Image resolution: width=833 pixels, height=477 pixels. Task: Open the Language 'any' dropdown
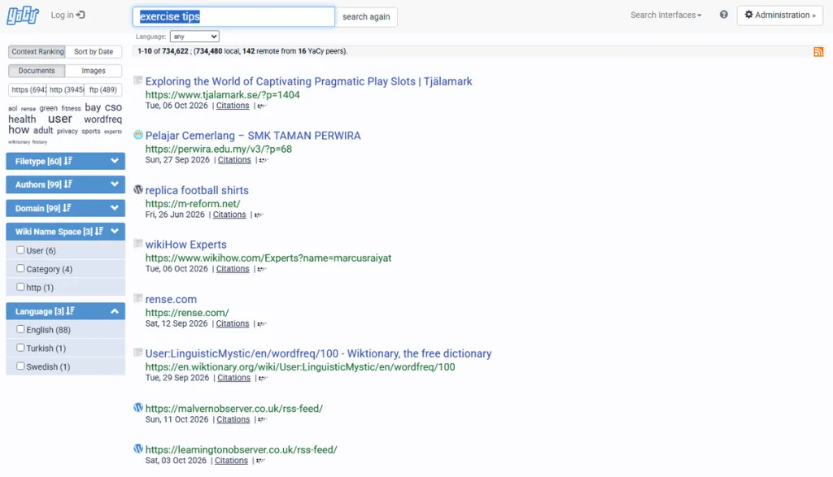pos(194,37)
